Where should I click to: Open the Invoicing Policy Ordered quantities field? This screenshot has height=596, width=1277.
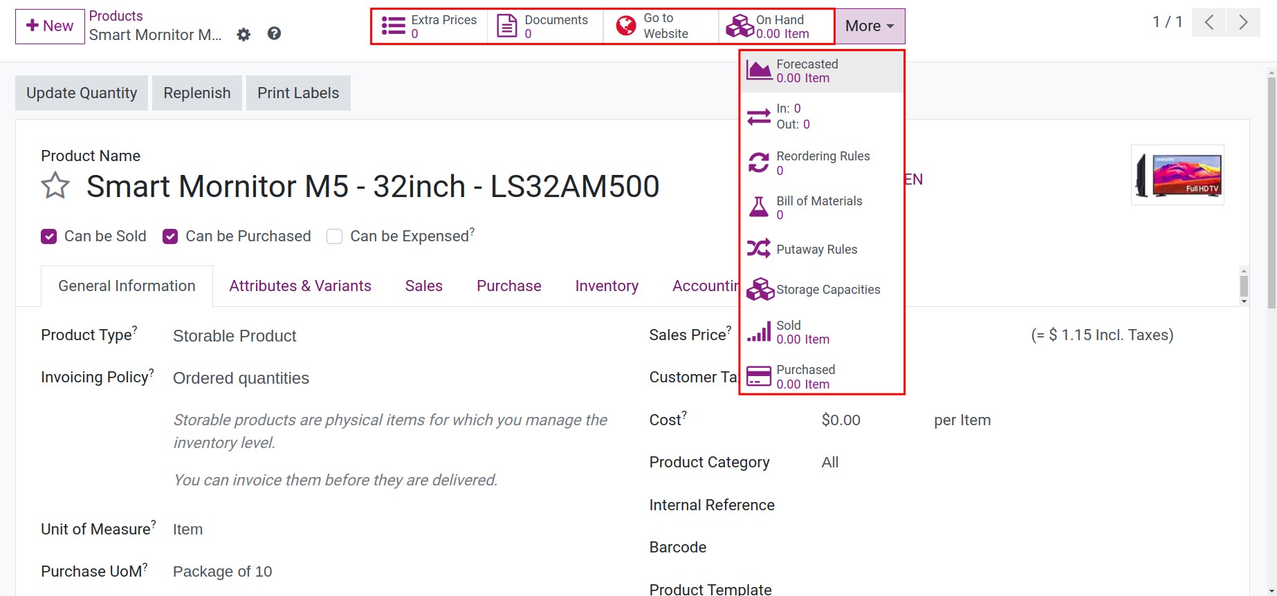tap(241, 378)
